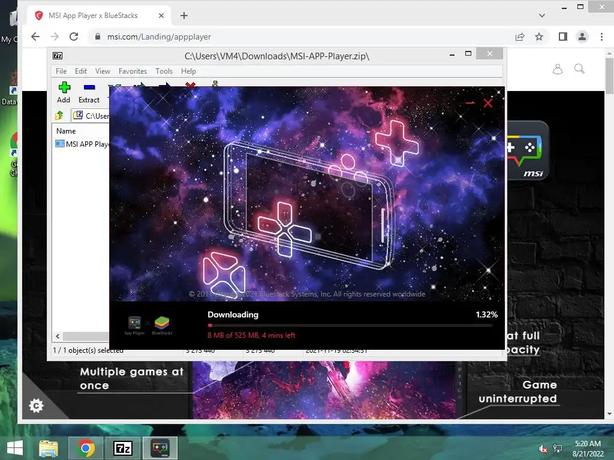Open a new Chrome tab
Image resolution: width=614 pixels, height=460 pixels.
point(184,16)
